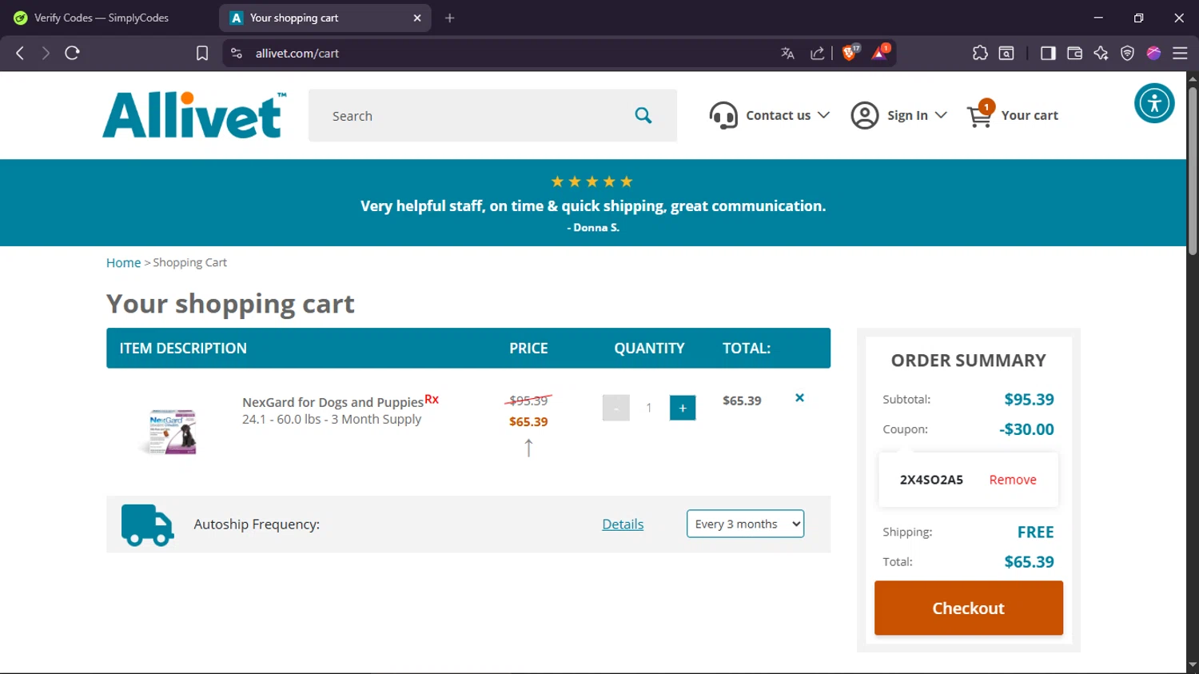Click the struck-through $95.39 price
Image resolution: width=1199 pixels, height=674 pixels.
pos(528,401)
